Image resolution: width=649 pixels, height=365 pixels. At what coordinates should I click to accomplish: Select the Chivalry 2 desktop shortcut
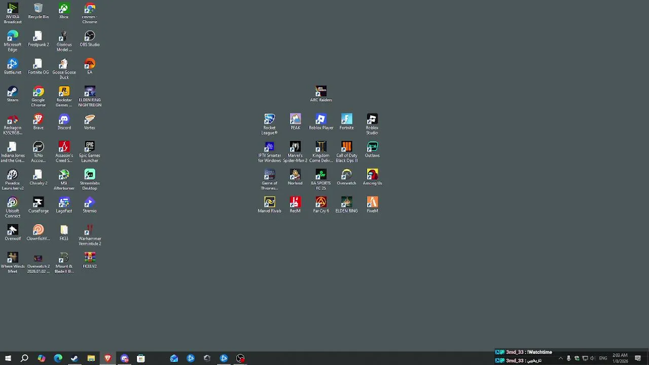pos(39,177)
